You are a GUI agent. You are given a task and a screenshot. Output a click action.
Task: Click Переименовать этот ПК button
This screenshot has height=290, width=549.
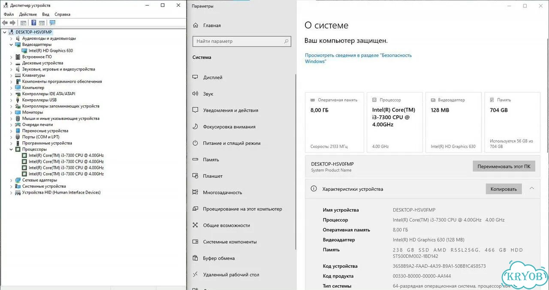point(504,166)
